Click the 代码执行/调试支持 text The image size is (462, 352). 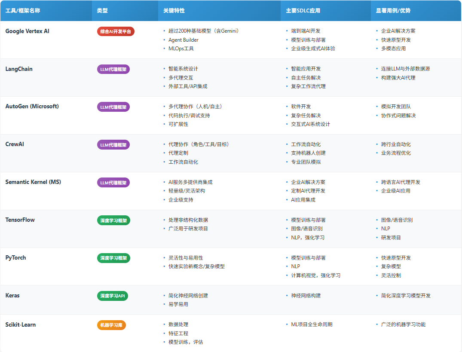[x=189, y=116]
